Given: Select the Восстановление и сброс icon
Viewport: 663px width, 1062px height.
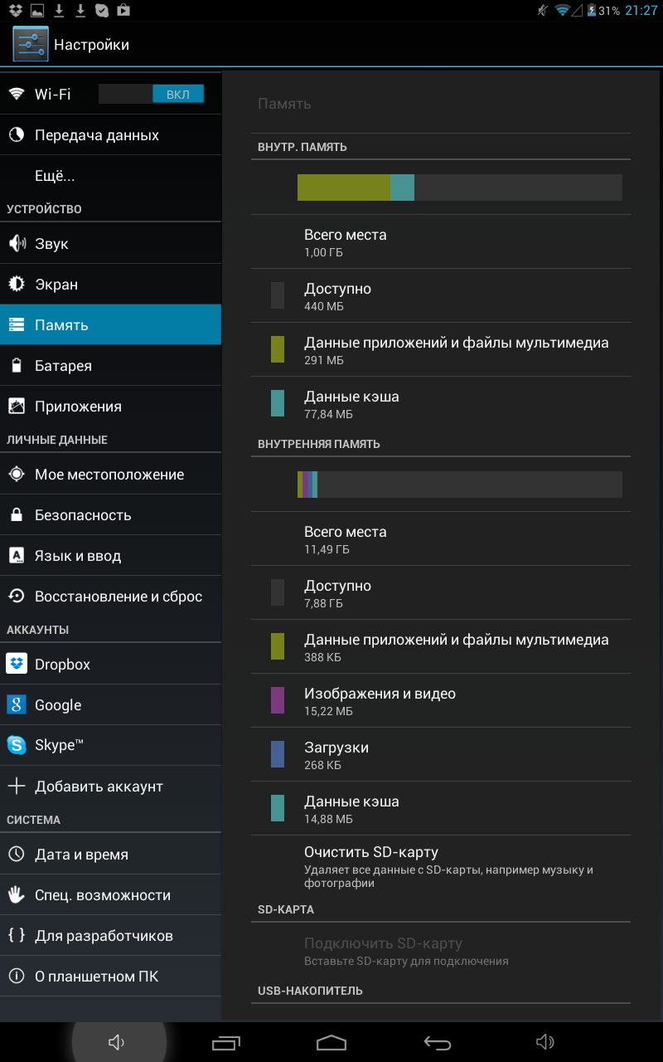Looking at the screenshot, I should [x=16, y=596].
